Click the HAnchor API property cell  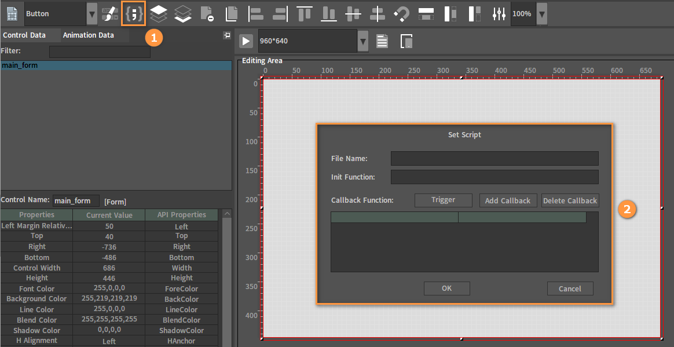(x=181, y=341)
